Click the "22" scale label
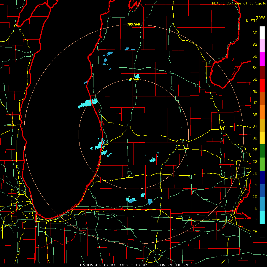This screenshot has height=267, width=267. point(255,162)
